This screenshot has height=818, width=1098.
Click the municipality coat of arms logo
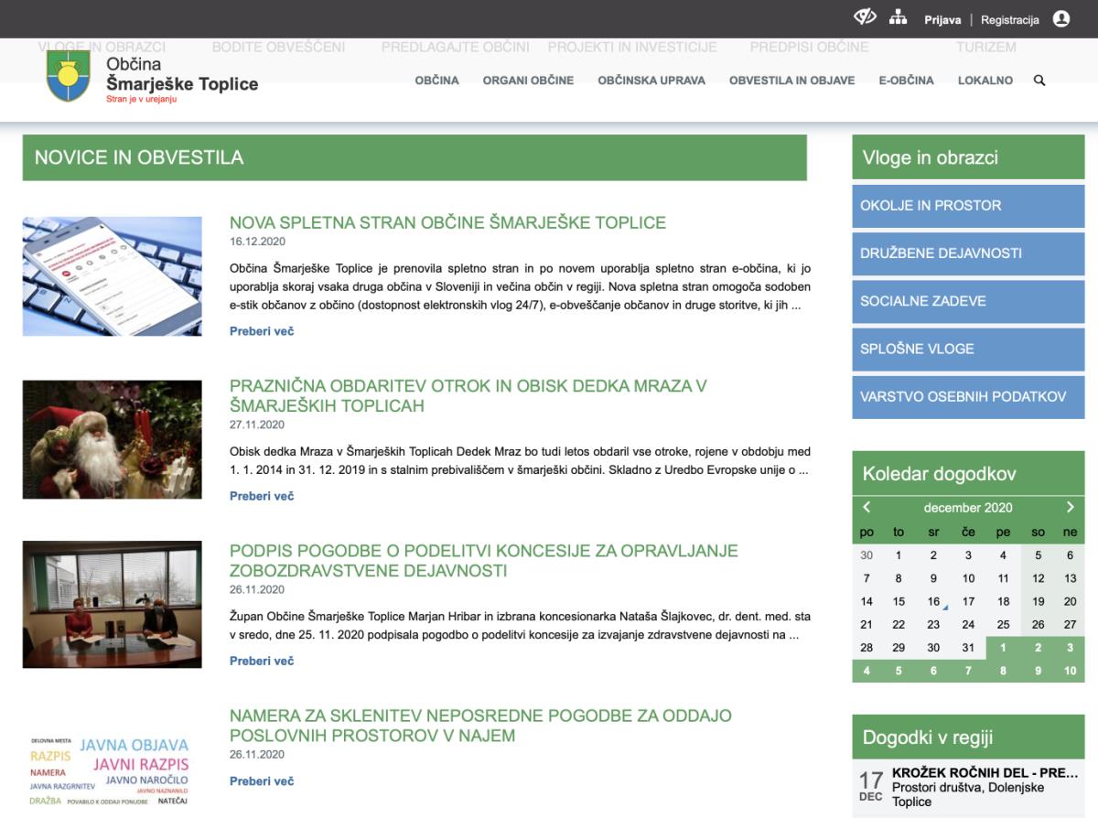(x=70, y=76)
